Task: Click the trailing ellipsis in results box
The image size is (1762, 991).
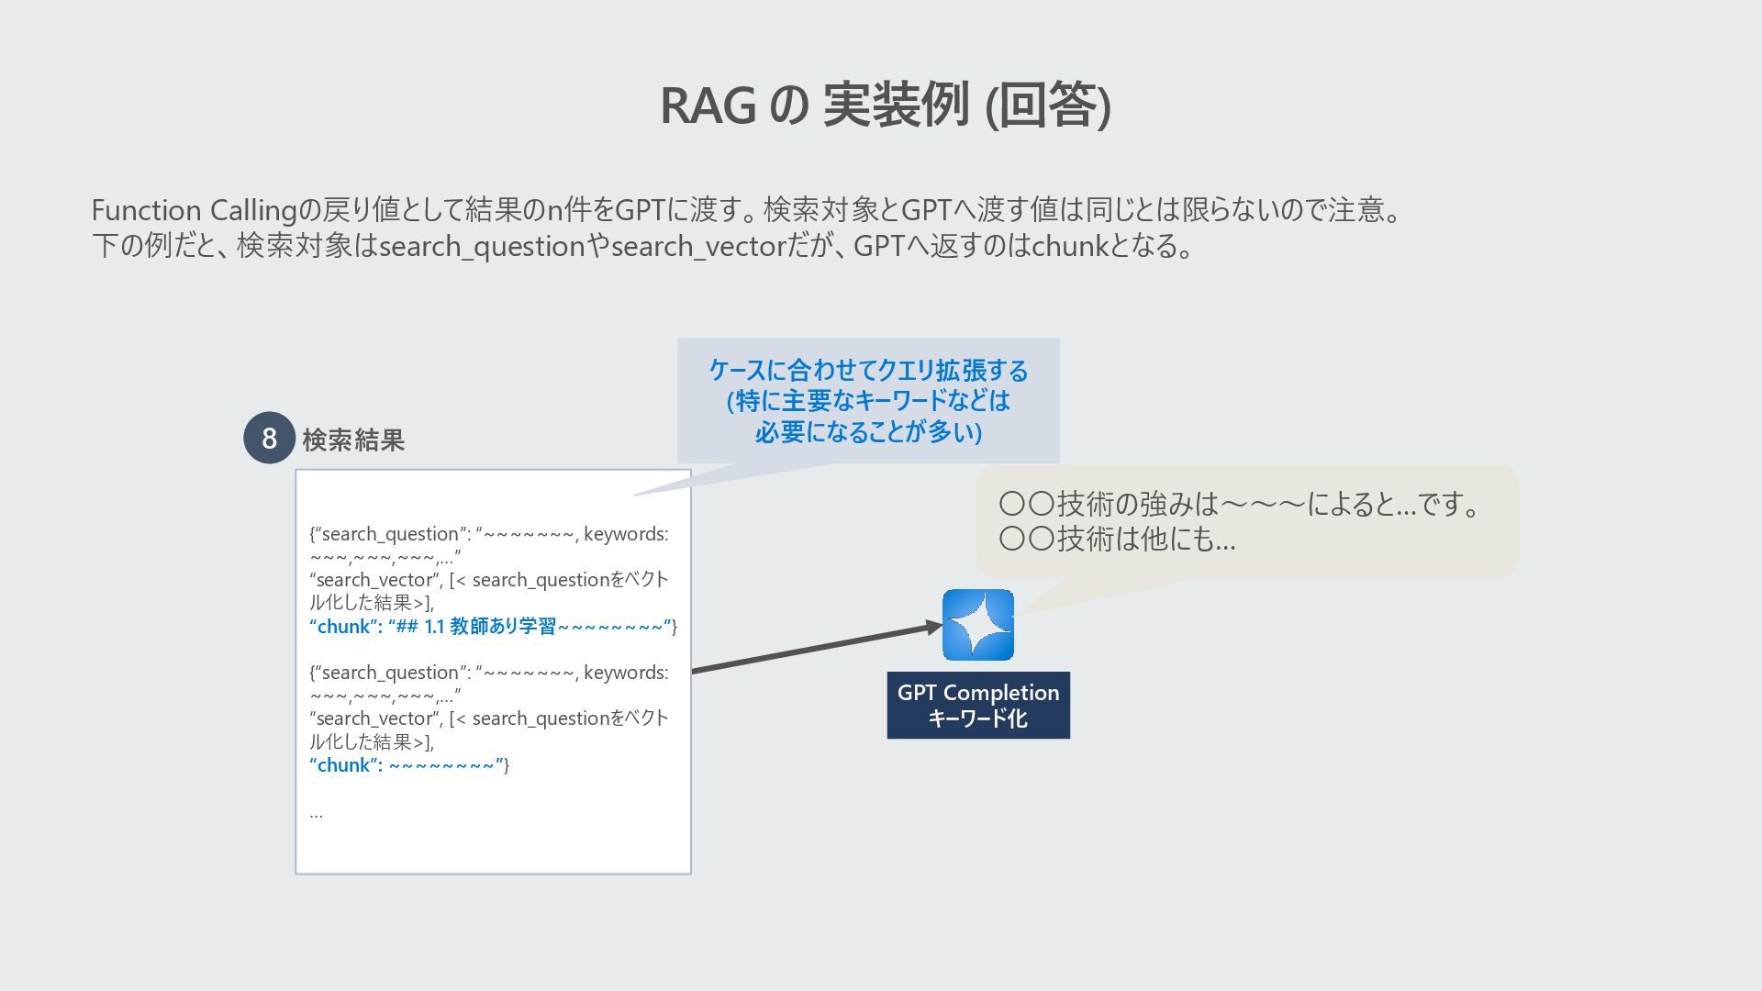Action: click(x=316, y=813)
